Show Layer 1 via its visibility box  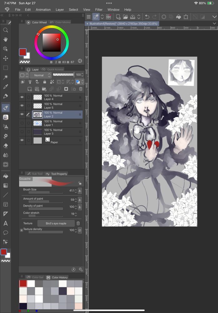click(x=22, y=123)
